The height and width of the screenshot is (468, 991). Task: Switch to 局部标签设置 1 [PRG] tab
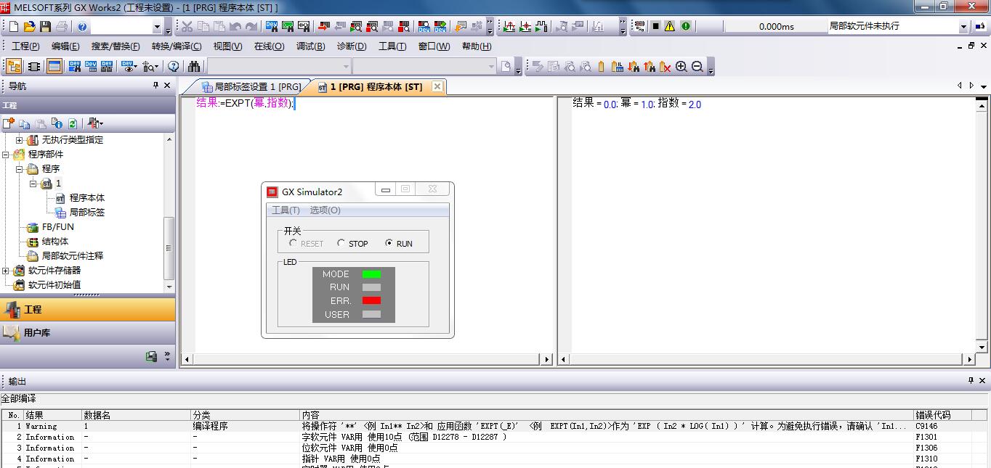pyautogui.click(x=251, y=87)
